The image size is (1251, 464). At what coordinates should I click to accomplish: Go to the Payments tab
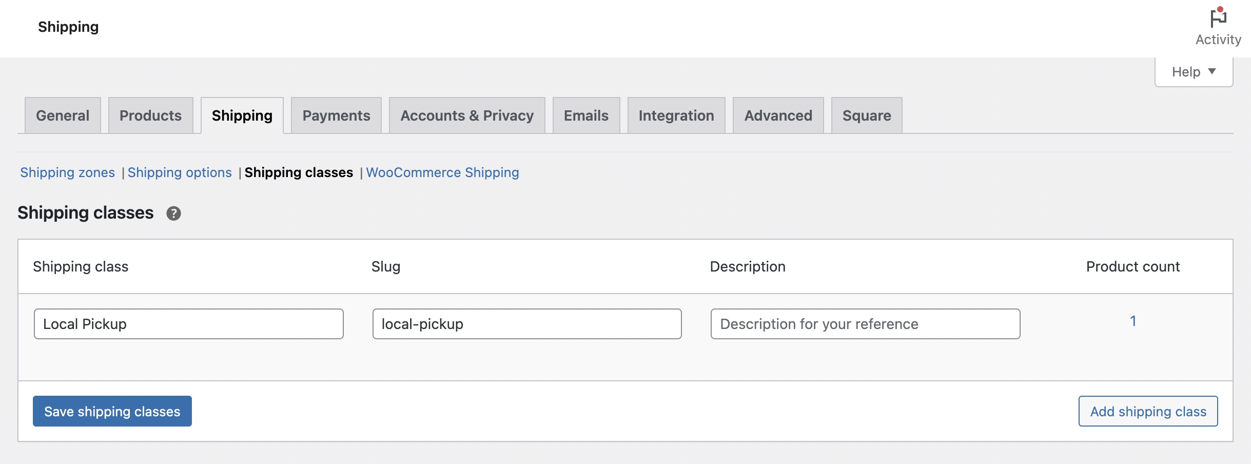click(x=336, y=115)
